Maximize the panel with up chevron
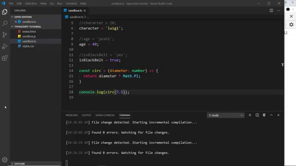This screenshot has width=296, height=166. point(271,115)
